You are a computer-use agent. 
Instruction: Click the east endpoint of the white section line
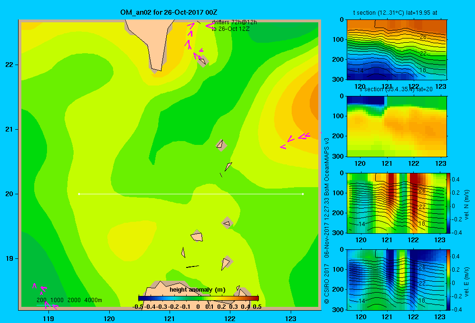[x=303, y=194]
